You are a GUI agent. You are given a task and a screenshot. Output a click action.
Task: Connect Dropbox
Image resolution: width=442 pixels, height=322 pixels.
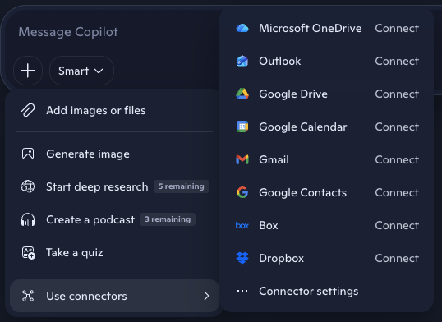coord(397,258)
